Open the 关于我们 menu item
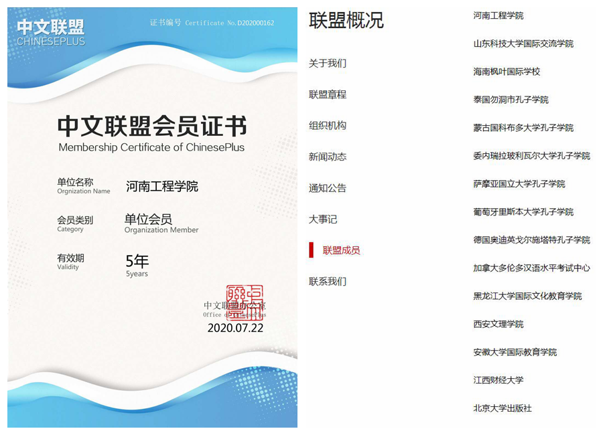The width and height of the screenshot is (603, 435). tap(327, 63)
